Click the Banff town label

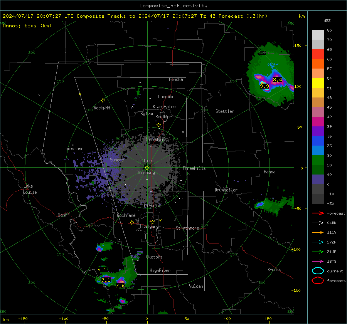pos(64,215)
